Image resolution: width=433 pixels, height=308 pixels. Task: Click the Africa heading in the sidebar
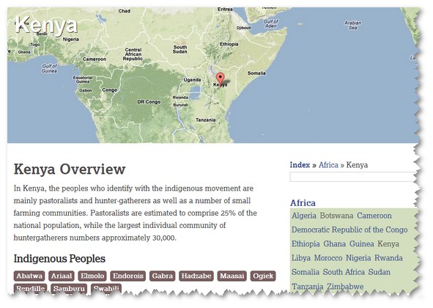click(x=303, y=203)
